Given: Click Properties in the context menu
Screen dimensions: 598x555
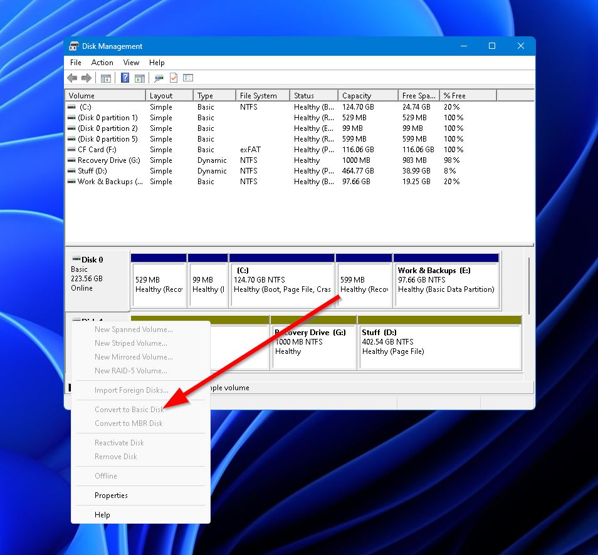Looking at the screenshot, I should point(112,495).
